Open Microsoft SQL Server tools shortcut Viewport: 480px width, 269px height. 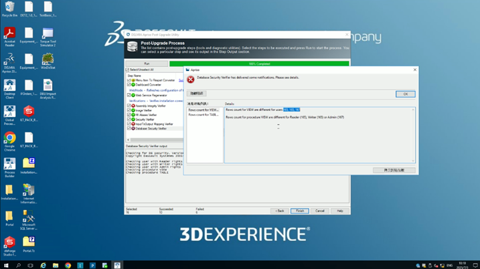coord(29,219)
